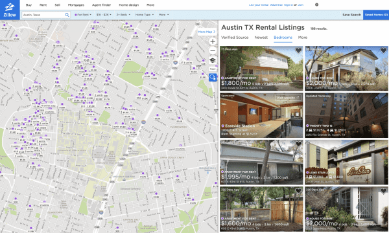The height and width of the screenshot is (233, 389).
Task: Click the Austin, Texas search field
Action: pyautogui.click(x=43, y=15)
